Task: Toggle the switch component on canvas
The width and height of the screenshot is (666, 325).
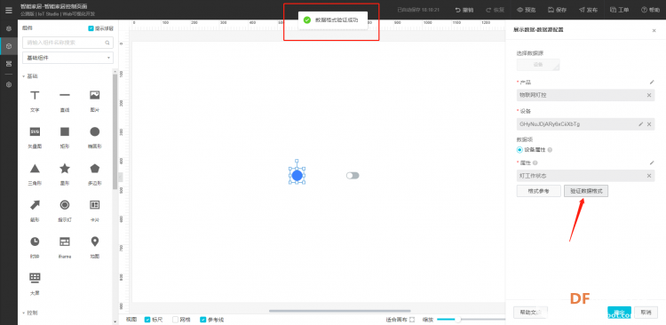Action: [x=353, y=176]
